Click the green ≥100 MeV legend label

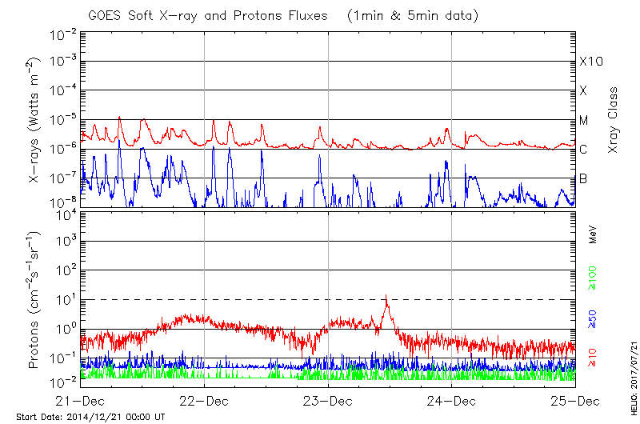593,278
